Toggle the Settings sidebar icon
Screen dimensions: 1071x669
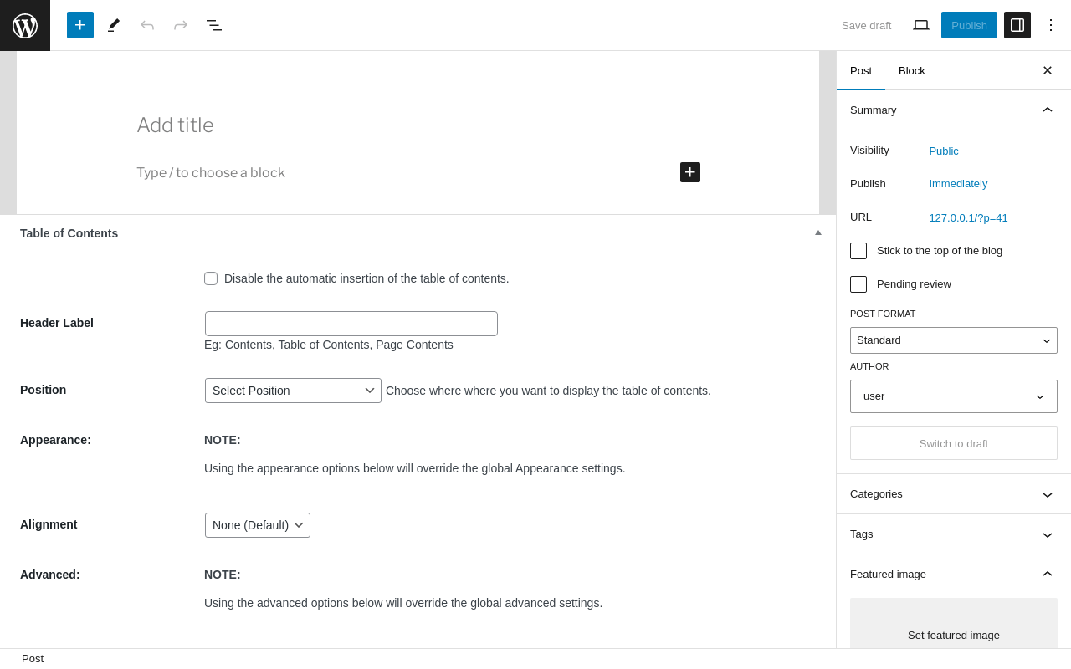pos(1017,25)
